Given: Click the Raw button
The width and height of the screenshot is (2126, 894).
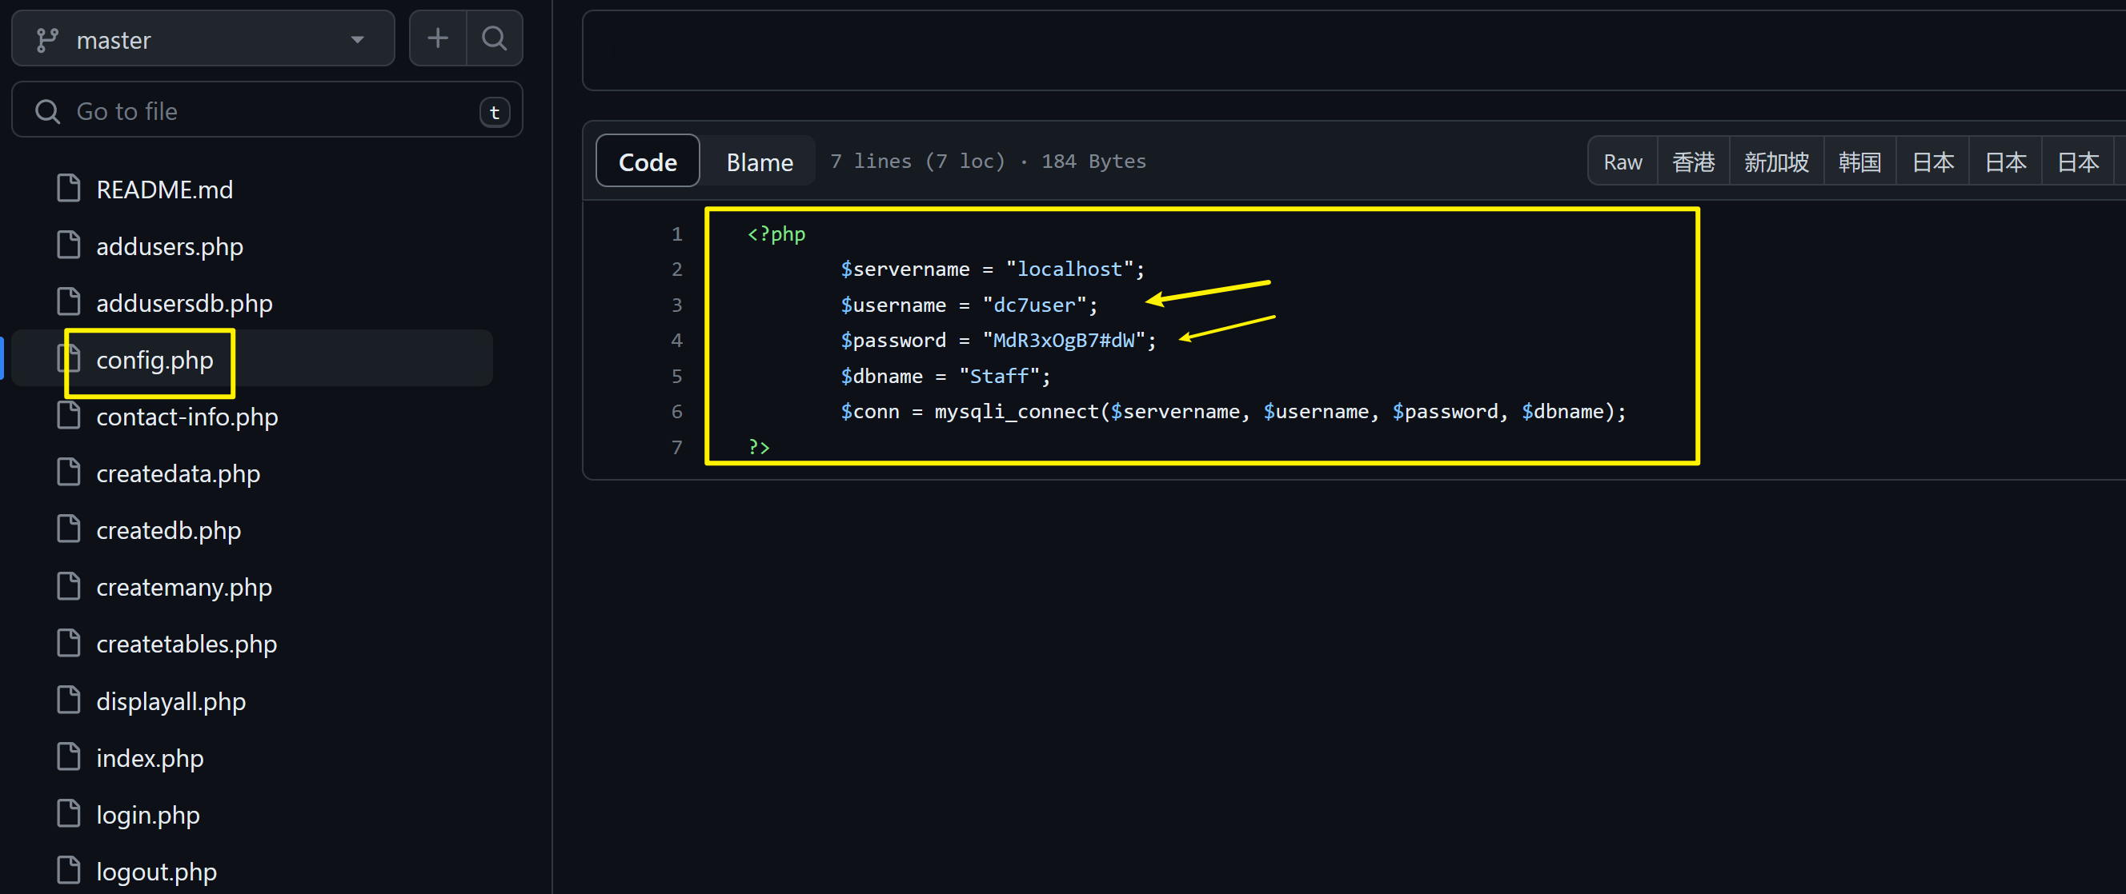Looking at the screenshot, I should pyautogui.click(x=1623, y=162).
